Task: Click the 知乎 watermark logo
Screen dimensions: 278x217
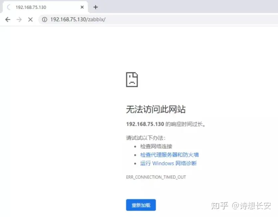Action: coord(219,206)
